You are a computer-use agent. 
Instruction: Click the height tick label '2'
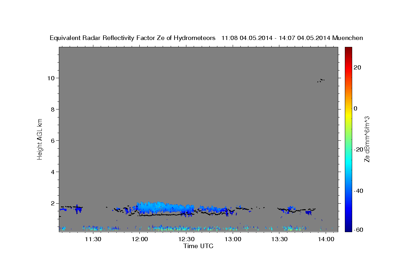pos(53,203)
